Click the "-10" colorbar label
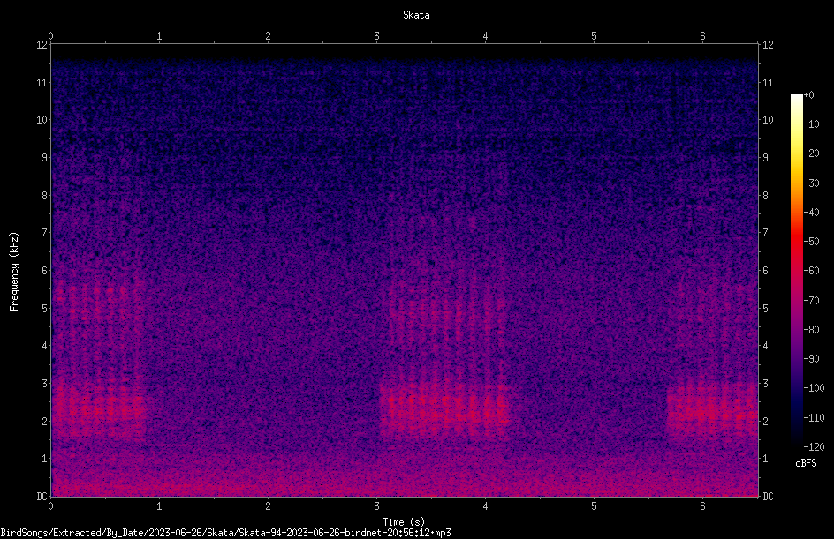 (811, 124)
